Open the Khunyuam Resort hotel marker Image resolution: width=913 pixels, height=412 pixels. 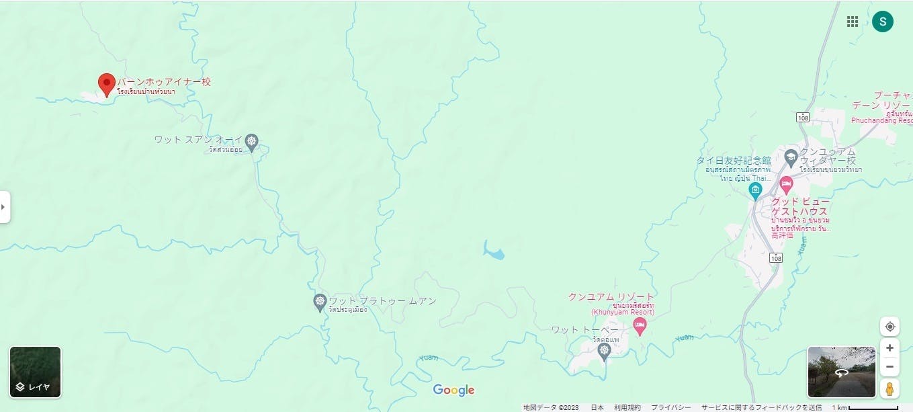pos(640,327)
